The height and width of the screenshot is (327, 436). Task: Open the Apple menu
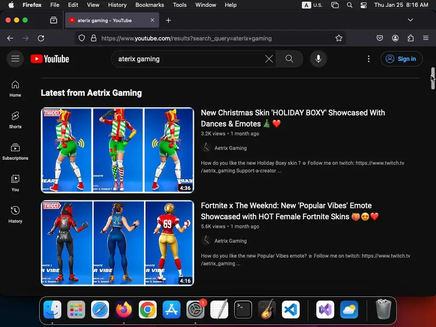pos(11,5)
